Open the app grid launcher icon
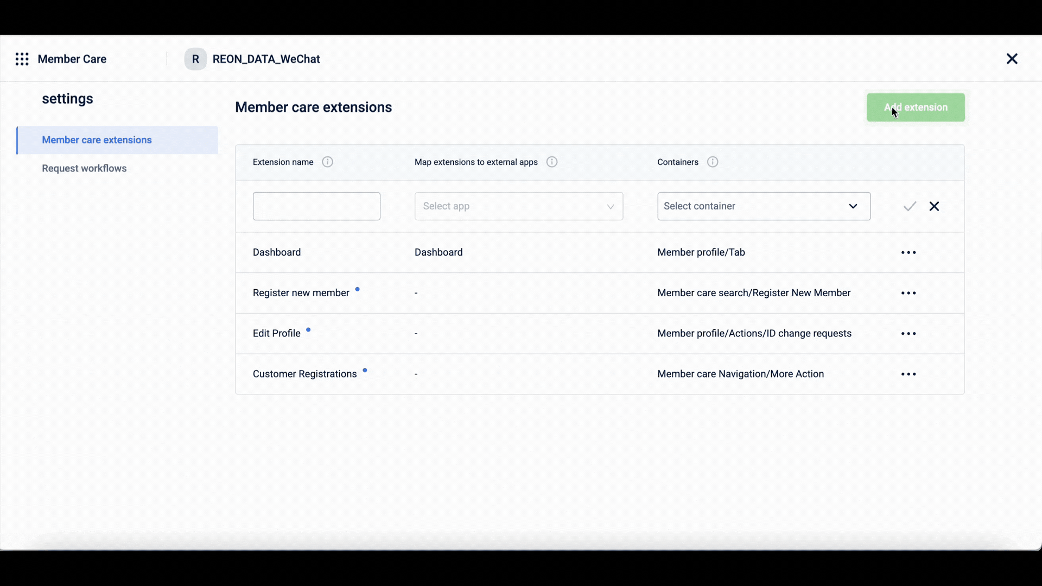Image resolution: width=1042 pixels, height=586 pixels. coord(22,59)
